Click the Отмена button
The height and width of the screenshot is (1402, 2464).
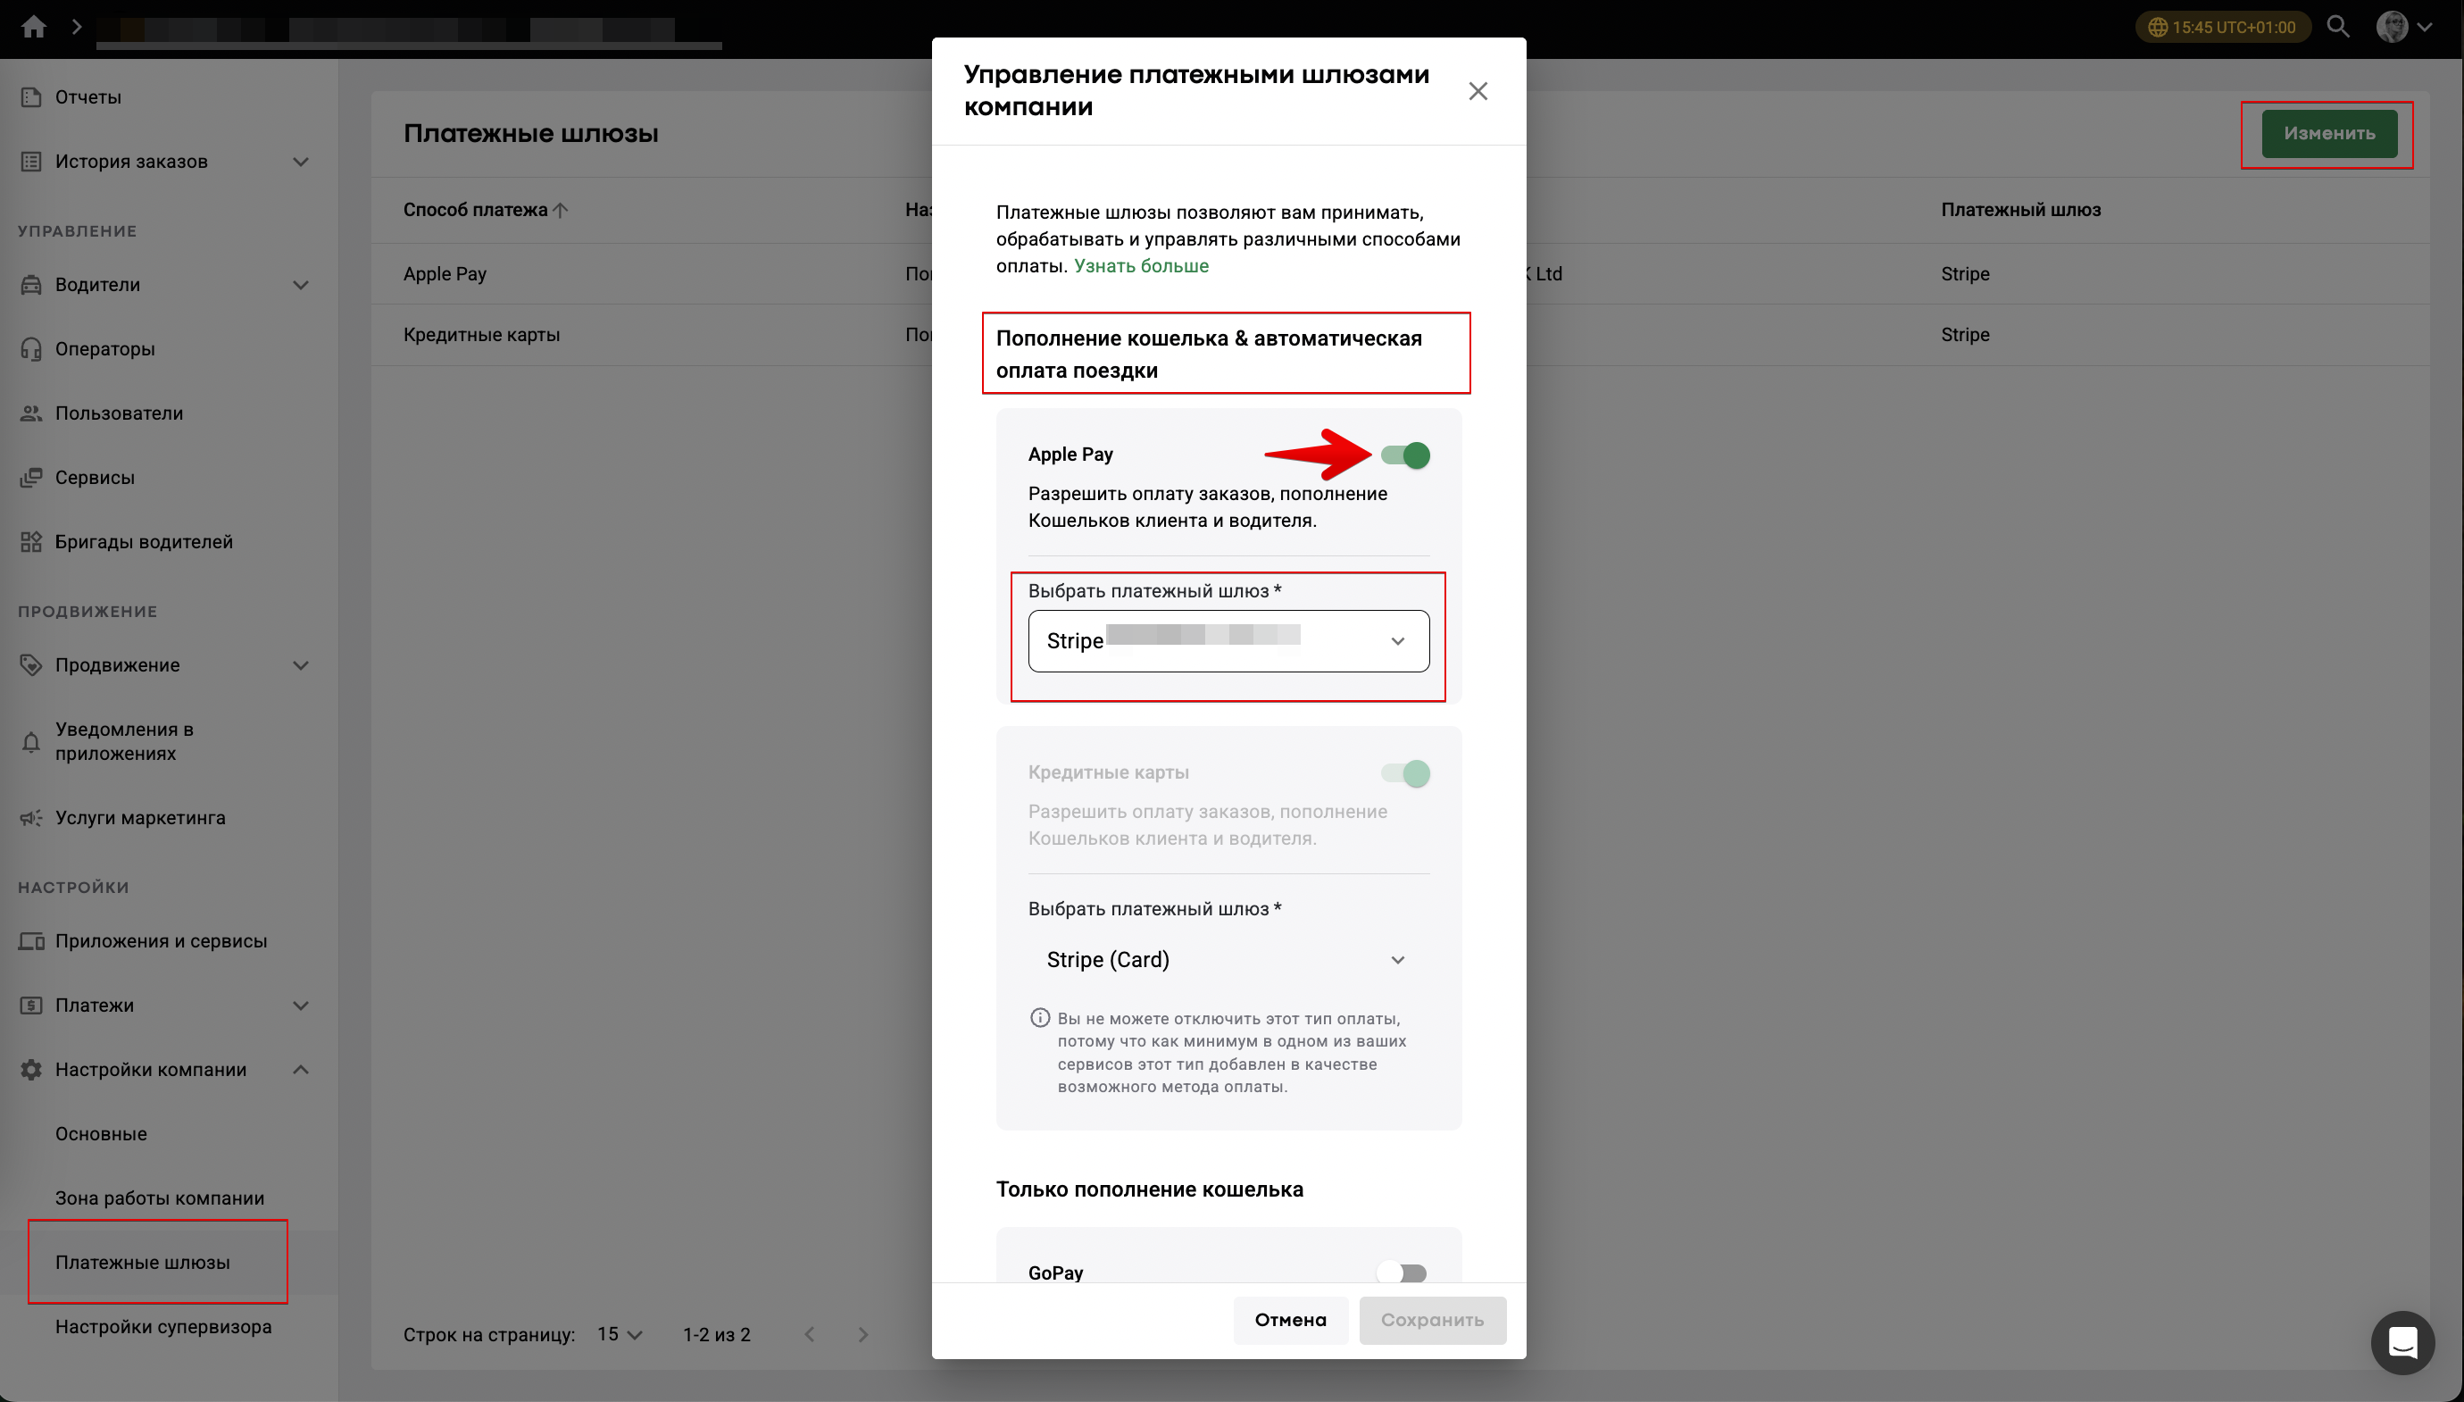click(x=1290, y=1320)
